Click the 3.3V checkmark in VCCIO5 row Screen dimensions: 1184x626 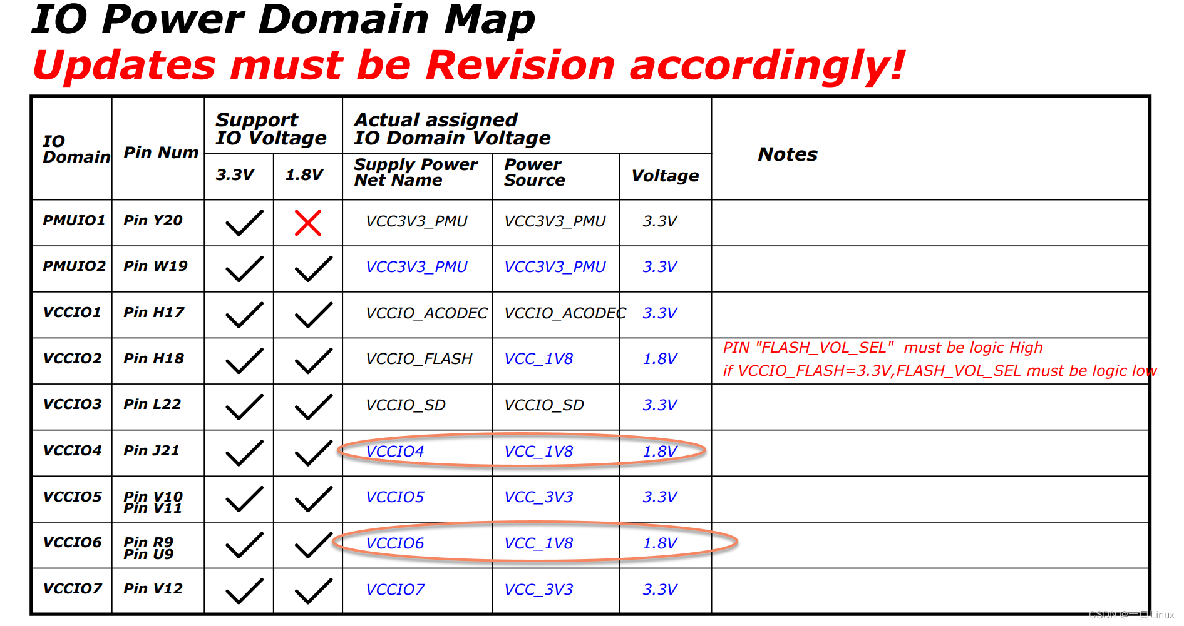click(244, 499)
